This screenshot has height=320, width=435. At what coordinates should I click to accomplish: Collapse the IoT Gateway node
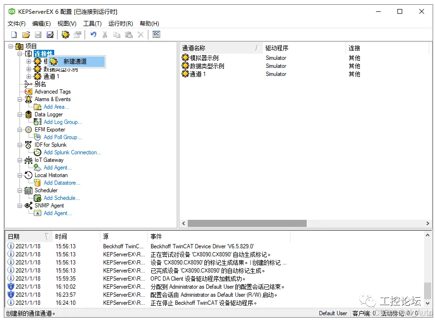19,160
